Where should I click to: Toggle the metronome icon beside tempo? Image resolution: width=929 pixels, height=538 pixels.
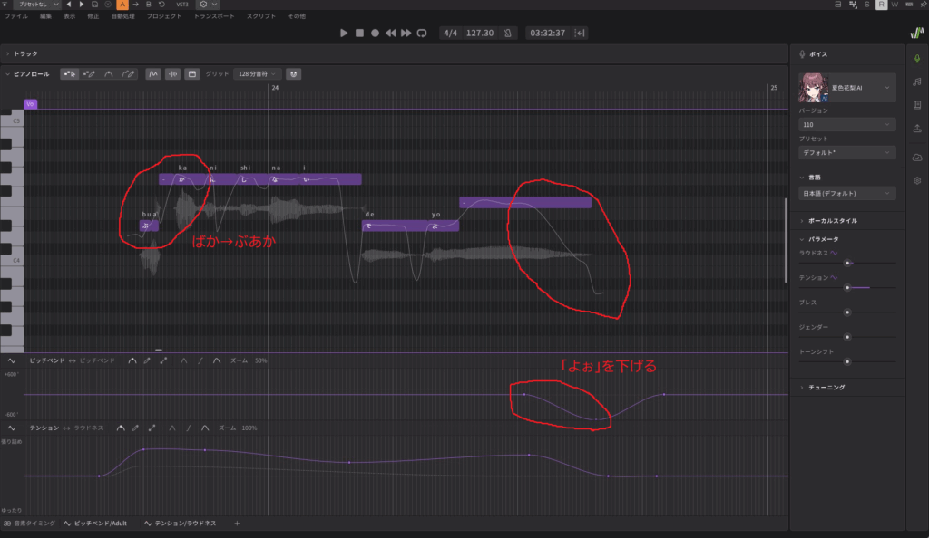508,34
